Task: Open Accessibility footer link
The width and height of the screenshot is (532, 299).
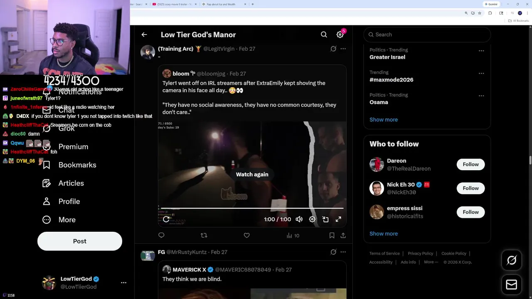Action: [x=381, y=262]
